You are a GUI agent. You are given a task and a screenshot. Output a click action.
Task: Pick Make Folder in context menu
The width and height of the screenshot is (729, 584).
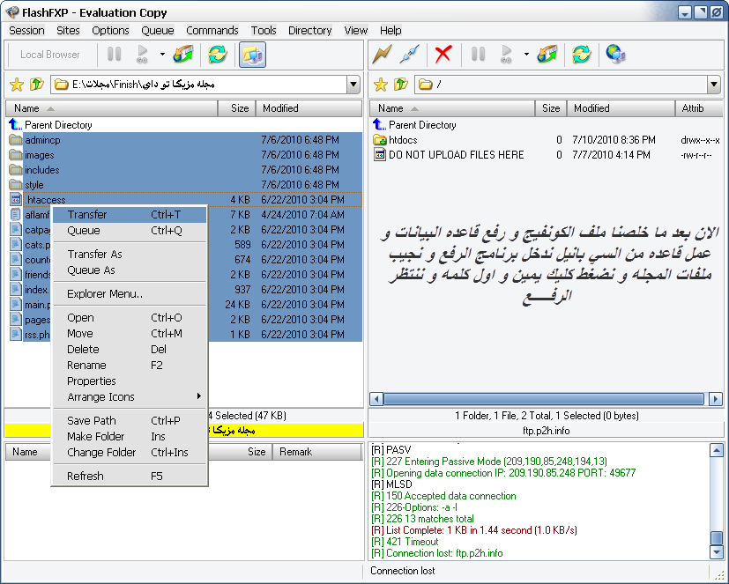click(130, 437)
